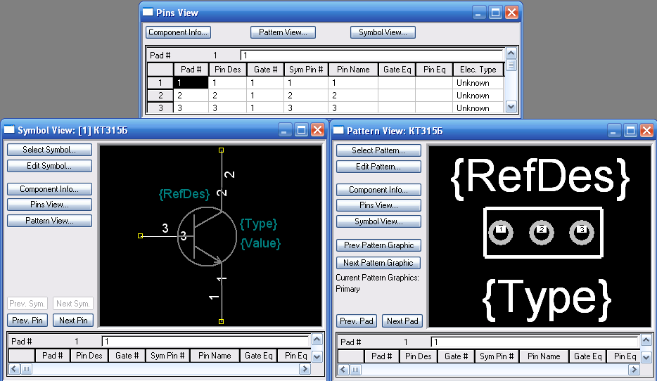The image size is (657, 381).
Task: Click Symbol View button in Pins View
Action: tap(383, 32)
